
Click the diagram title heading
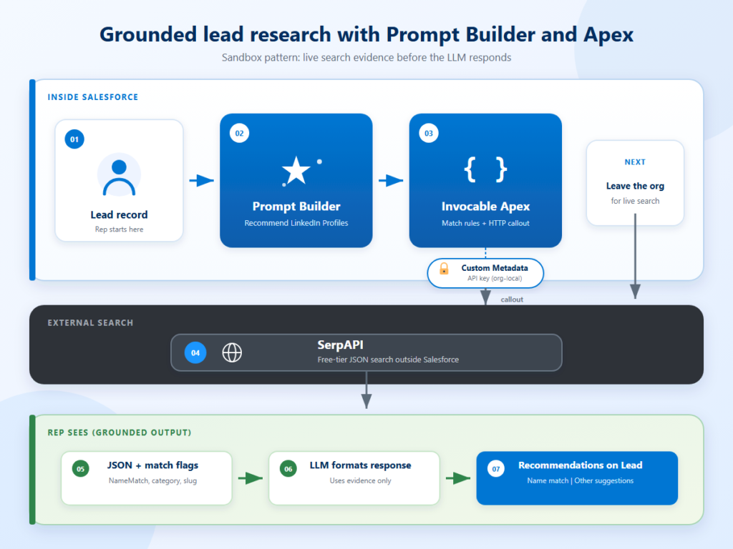click(366, 34)
